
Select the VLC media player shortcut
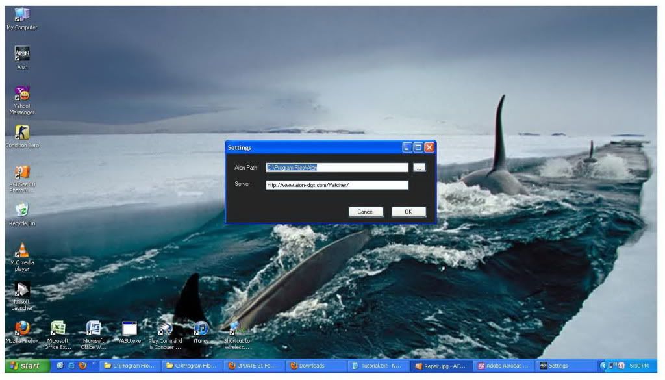(x=22, y=250)
